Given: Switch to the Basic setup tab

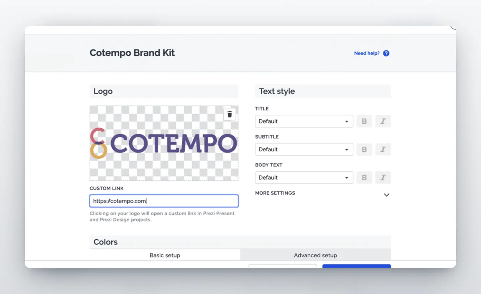Looking at the screenshot, I should click(165, 255).
